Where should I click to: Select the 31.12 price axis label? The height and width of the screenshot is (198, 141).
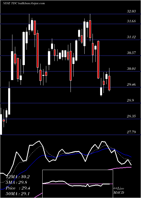[x=131, y=37]
